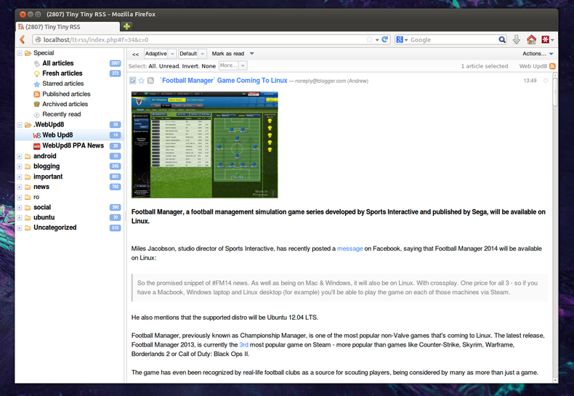Click the All articles tag icon
This screenshot has height=396, width=574.
pos(36,64)
